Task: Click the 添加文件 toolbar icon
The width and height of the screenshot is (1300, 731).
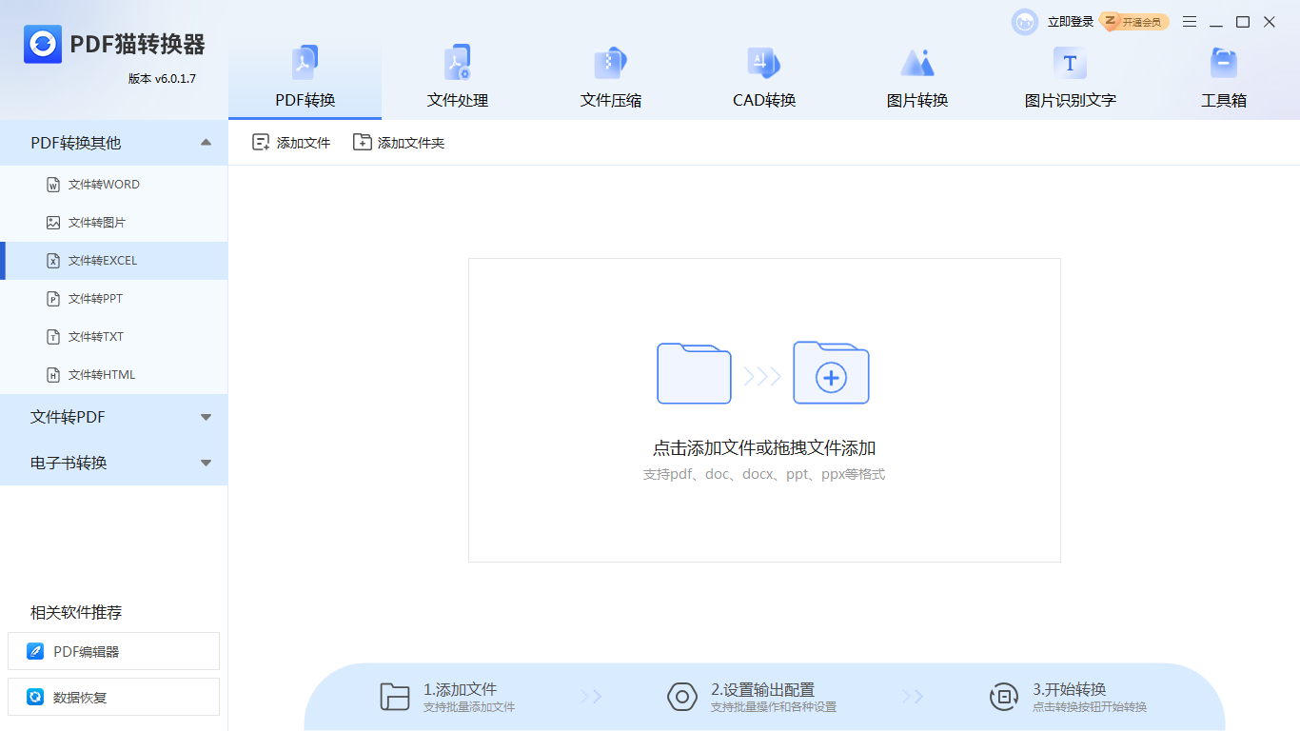Action: click(x=261, y=142)
